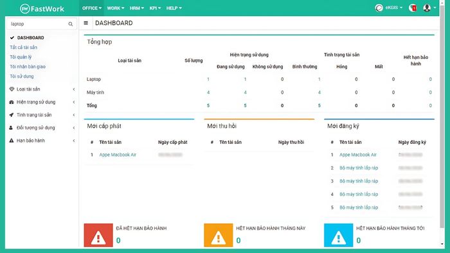The image size is (450, 253).
Task: Click the orange warranty-this-month warning tile
Action: [218, 235]
